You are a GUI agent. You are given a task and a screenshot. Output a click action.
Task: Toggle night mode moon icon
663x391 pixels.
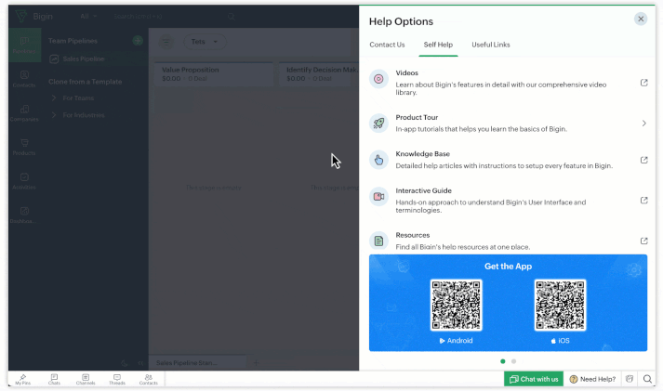125,363
